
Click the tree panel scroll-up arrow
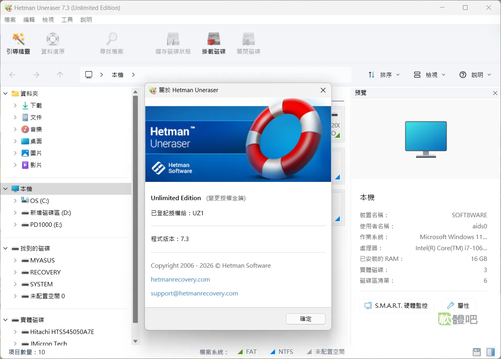point(135,92)
